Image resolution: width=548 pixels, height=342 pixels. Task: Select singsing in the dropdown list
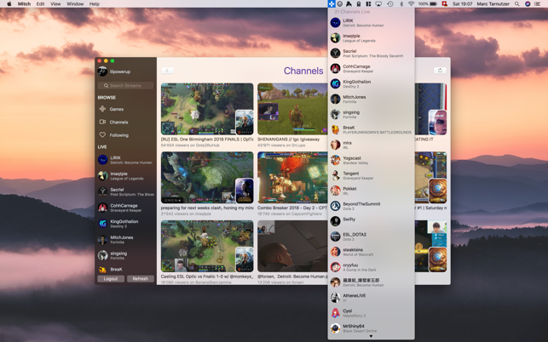tap(372, 114)
